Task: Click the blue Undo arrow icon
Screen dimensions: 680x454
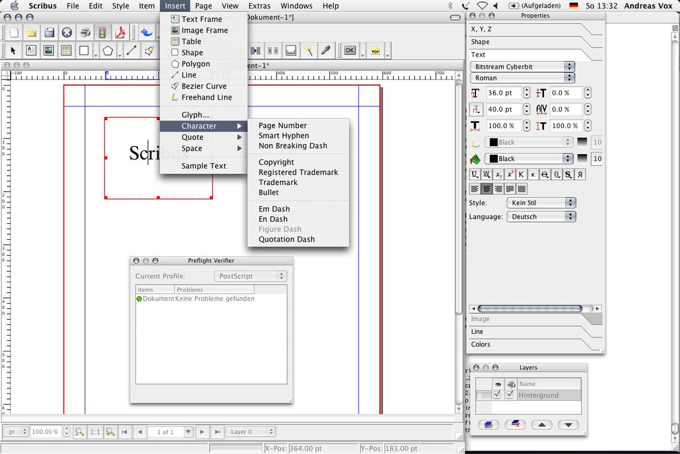Action: [x=146, y=32]
